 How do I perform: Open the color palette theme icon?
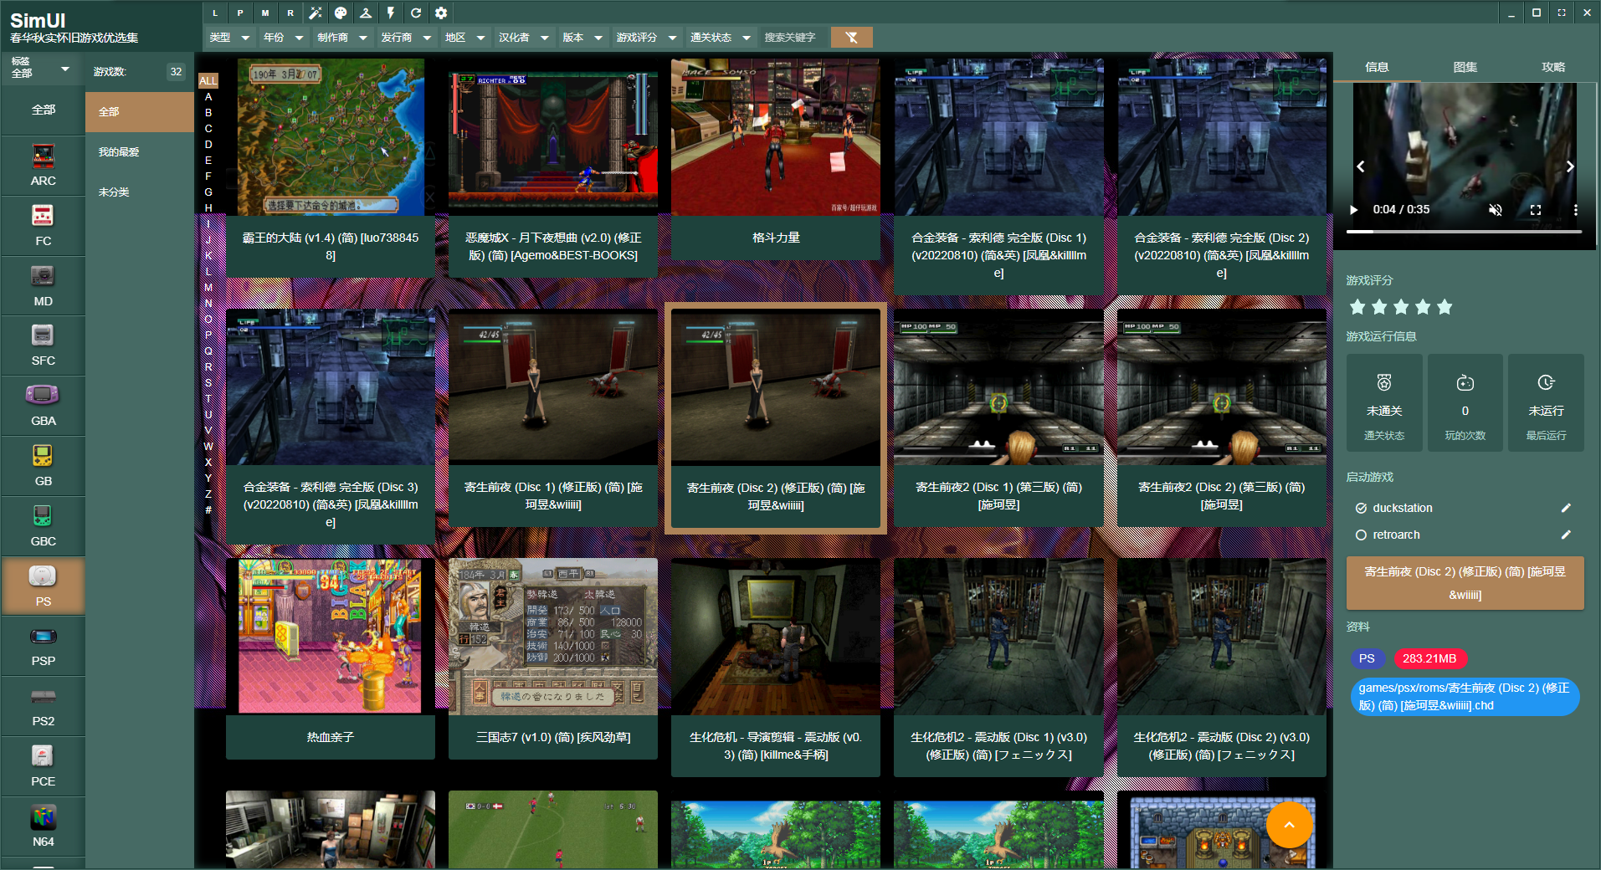tap(341, 13)
